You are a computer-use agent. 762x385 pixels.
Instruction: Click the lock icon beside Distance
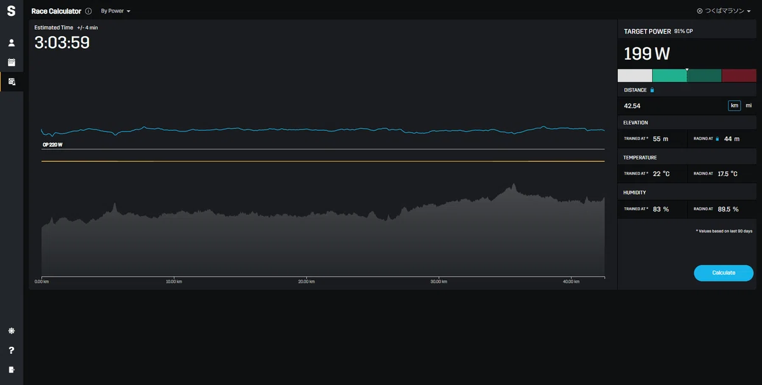tap(652, 90)
